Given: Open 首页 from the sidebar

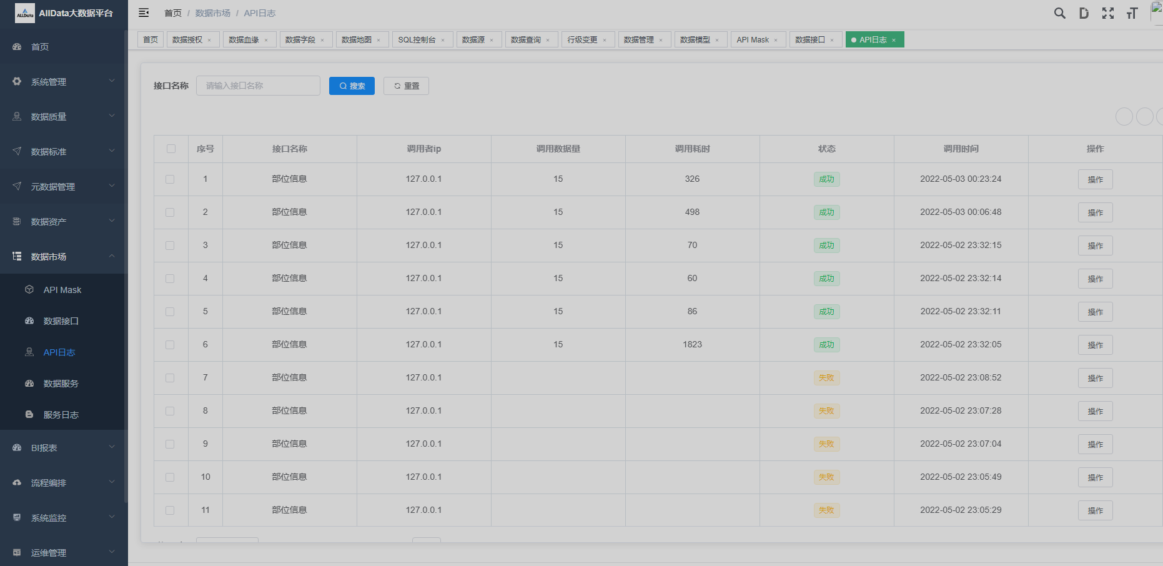Looking at the screenshot, I should (40, 47).
